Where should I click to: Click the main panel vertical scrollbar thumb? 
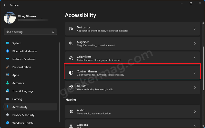click(x=203, y=68)
